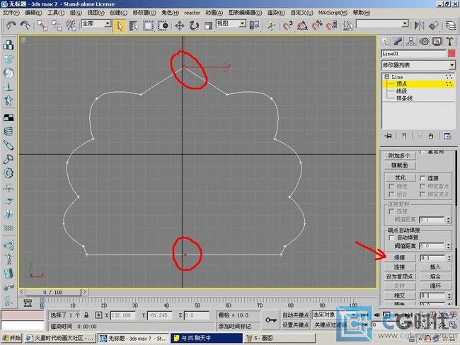The image size is (460, 345).
Task: Click the 优化 button
Action: coord(400,177)
